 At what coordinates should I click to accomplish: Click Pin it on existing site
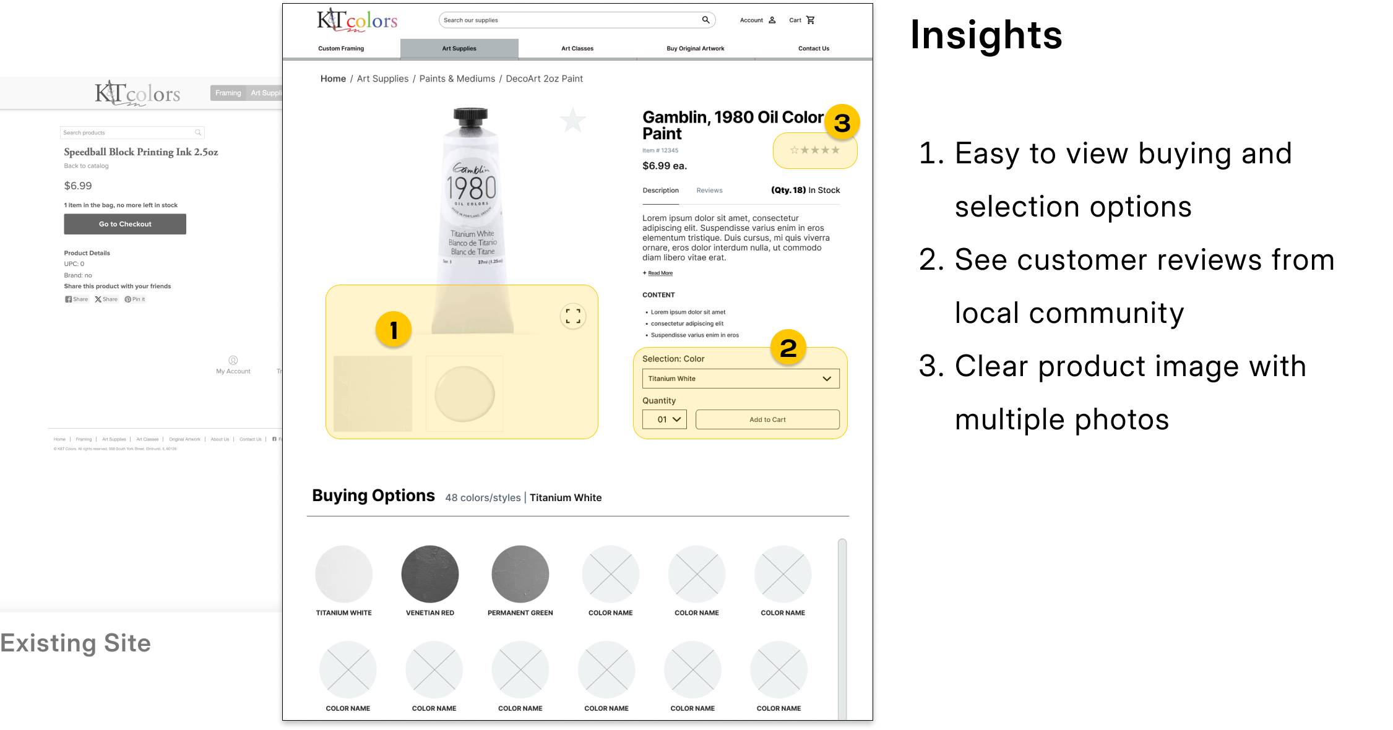click(135, 299)
